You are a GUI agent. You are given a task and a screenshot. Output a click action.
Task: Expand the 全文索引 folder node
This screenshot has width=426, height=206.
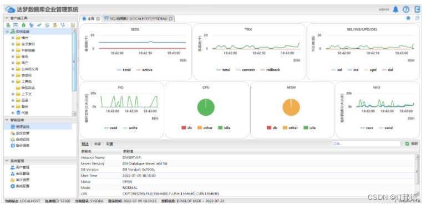(x=13, y=44)
